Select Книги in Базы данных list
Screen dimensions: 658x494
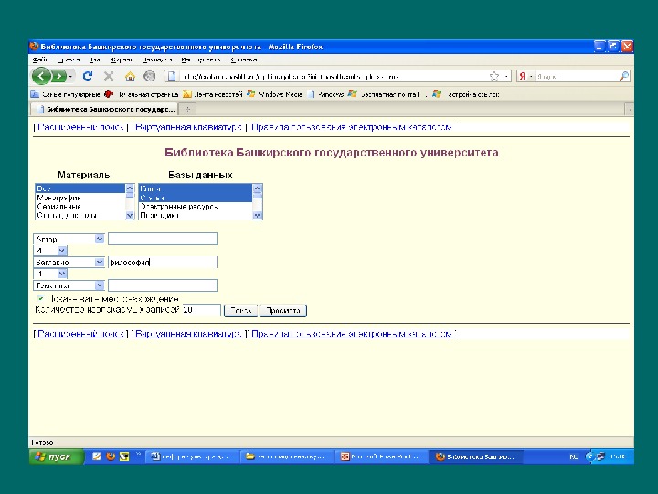click(x=196, y=188)
